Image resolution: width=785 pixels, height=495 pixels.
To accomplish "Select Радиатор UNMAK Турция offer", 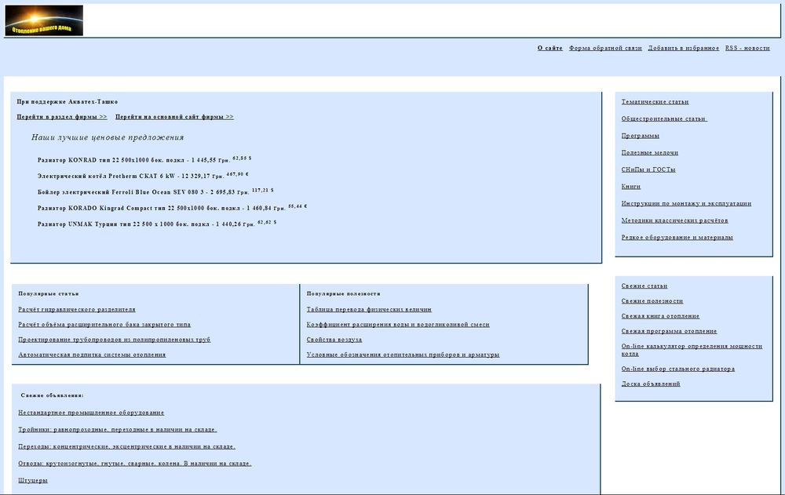I will tap(157, 224).
